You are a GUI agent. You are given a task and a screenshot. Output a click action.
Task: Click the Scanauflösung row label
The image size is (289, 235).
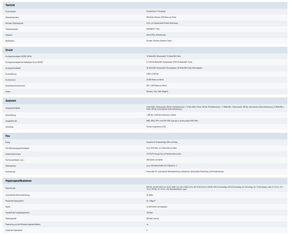10,115
